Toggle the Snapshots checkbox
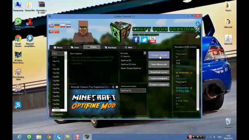The image size is (249, 140). 53,114
